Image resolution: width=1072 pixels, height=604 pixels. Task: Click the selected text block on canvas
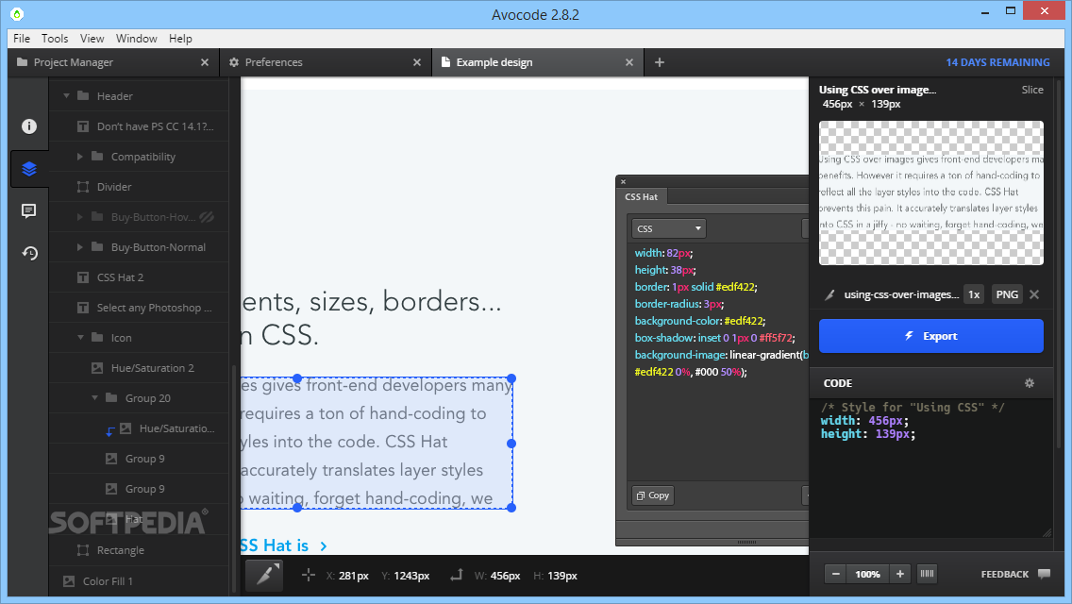(x=377, y=443)
